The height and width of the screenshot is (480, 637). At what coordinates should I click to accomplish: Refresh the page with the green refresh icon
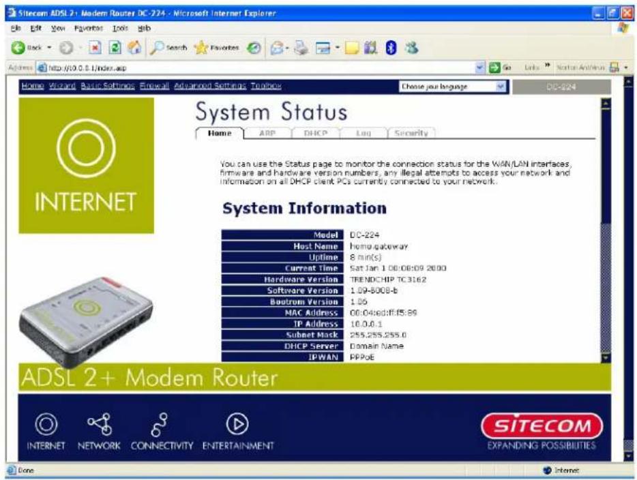115,48
